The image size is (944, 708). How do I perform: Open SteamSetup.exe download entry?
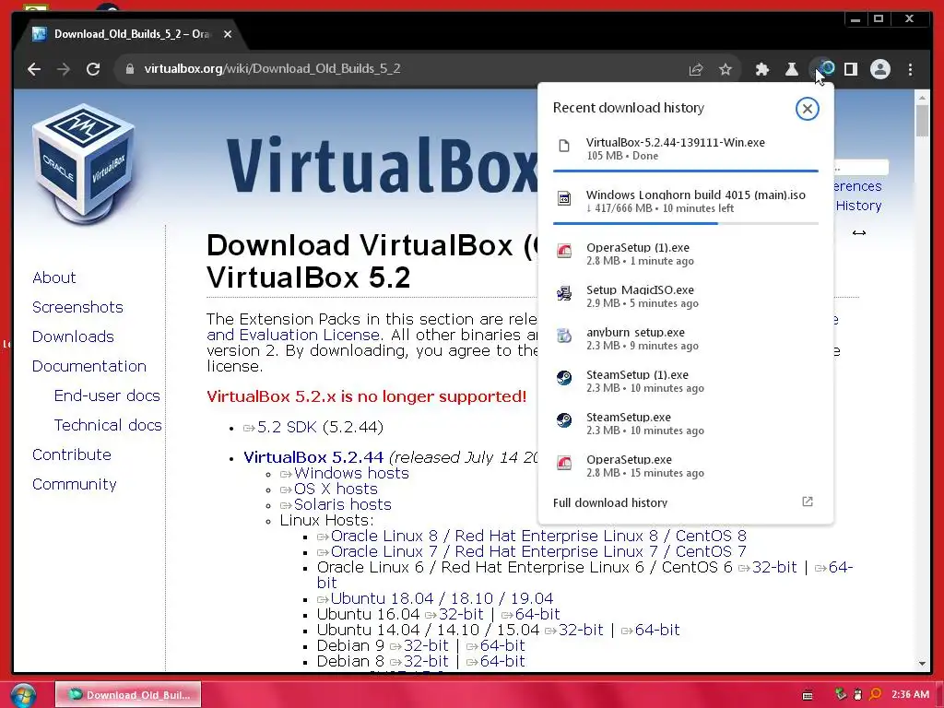pyautogui.click(x=686, y=423)
